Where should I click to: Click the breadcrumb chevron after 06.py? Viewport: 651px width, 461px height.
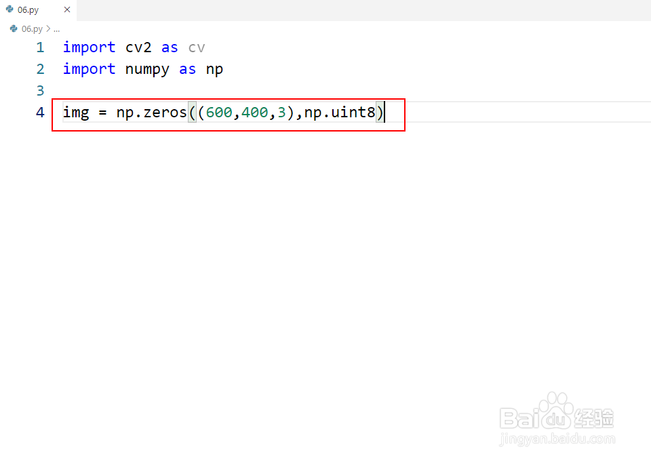point(48,28)
